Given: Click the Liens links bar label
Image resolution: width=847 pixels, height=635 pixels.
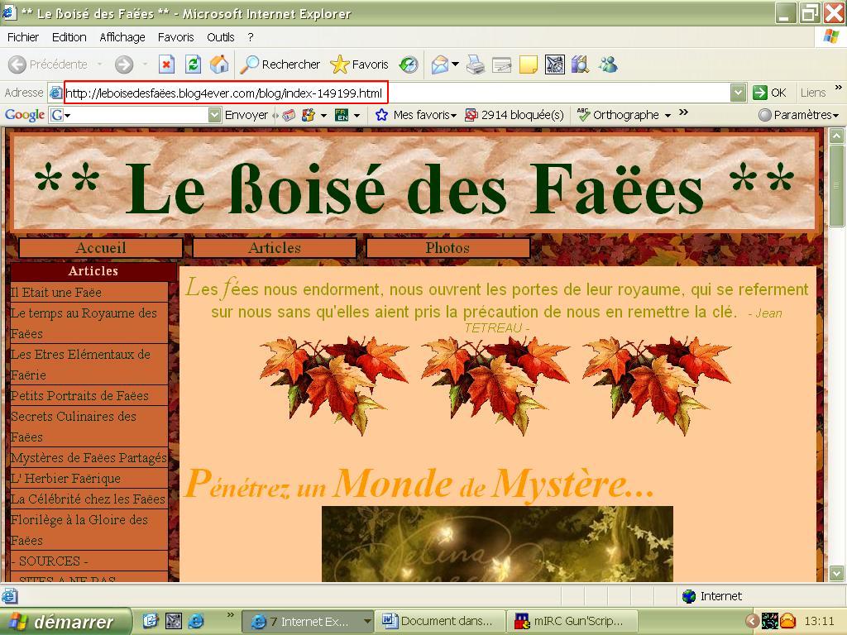Looking at the screenshot, I should coord(813,93).
